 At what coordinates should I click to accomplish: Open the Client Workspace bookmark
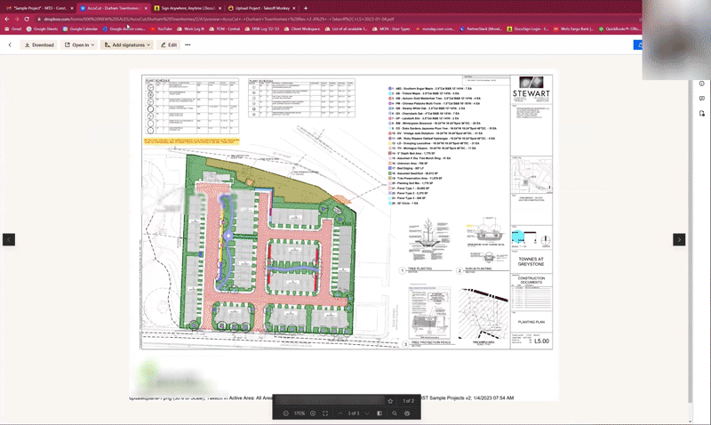(302, 28)
